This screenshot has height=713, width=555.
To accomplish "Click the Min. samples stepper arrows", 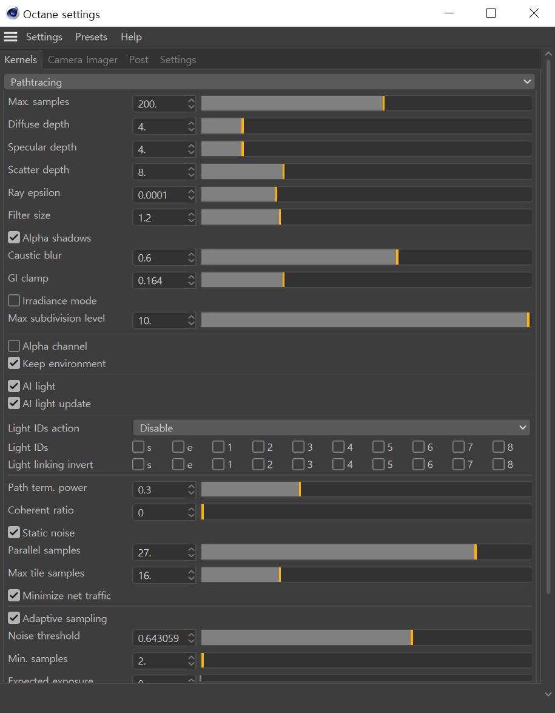I will [191, 661].
